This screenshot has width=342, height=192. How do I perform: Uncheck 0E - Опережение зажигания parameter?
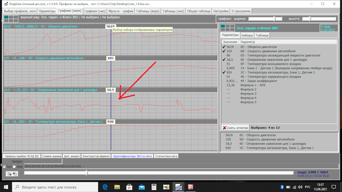click(224, 60)
